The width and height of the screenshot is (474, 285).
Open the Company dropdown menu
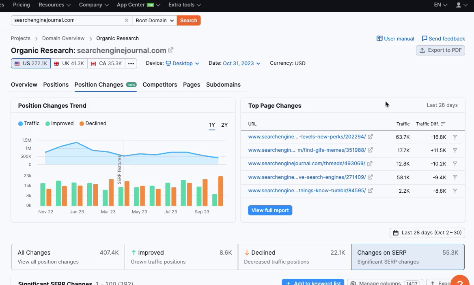(x=94, y=5)
